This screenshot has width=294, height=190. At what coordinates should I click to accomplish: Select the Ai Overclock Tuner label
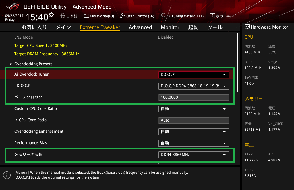coord(32,74)
